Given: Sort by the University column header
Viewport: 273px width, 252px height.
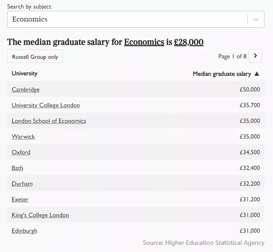Looking at the screenshot, I should pos(25,74).
